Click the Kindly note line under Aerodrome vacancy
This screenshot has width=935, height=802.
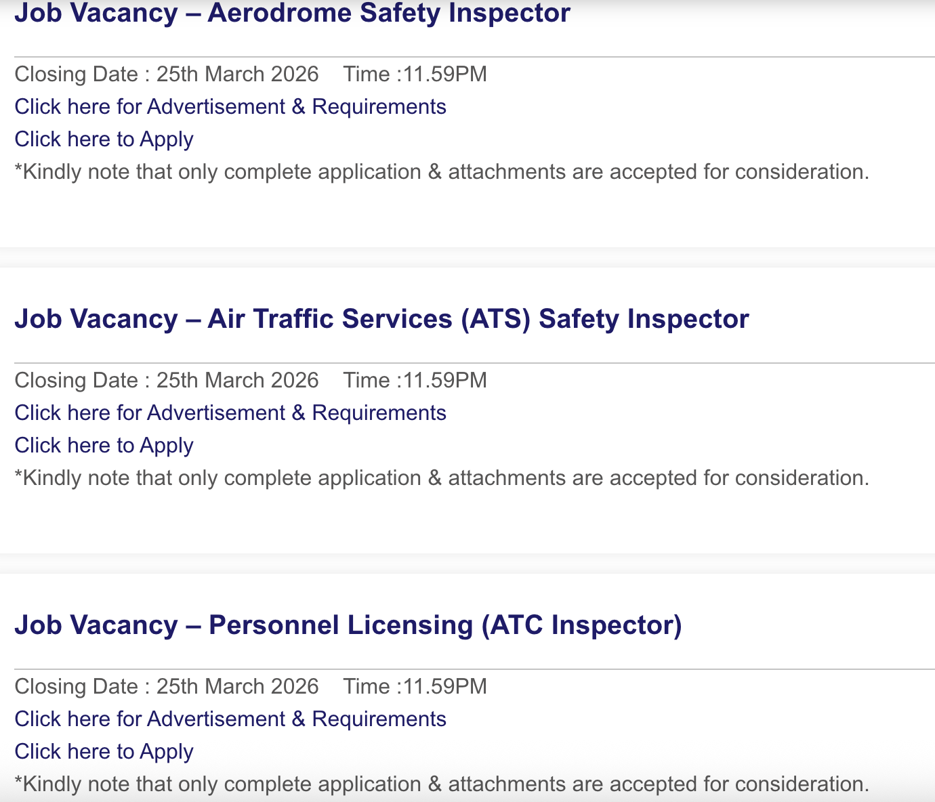tap(441, 172)
